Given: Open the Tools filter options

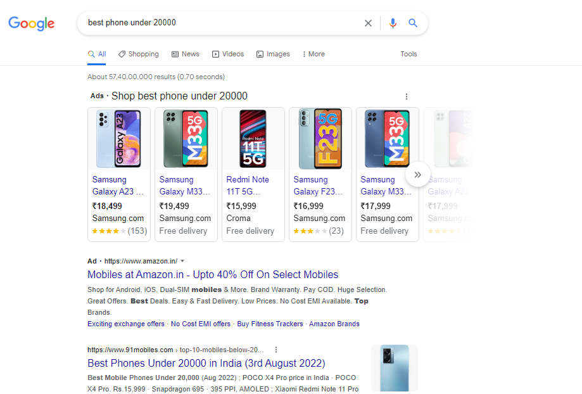Looking at the screenshot, I should [x=408, y=54].
